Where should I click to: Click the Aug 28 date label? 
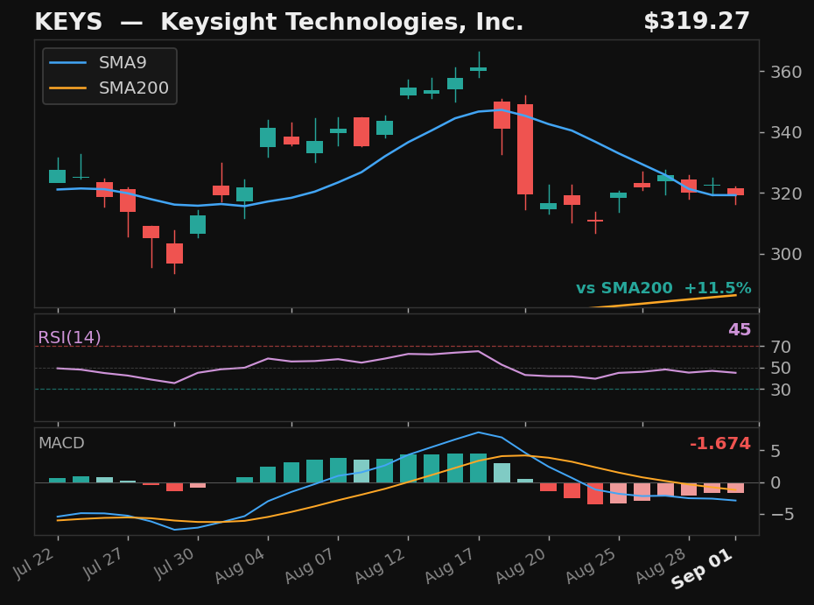tap(661, 566)
